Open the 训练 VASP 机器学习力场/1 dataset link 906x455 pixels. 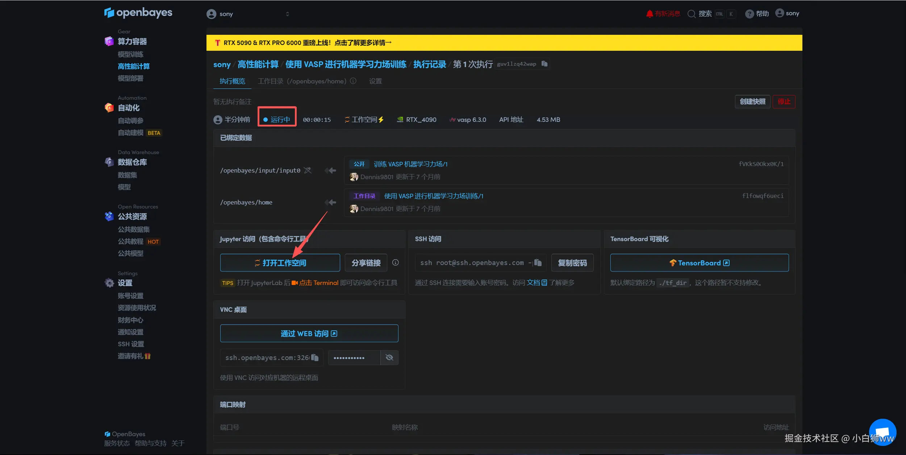point(410,164)
